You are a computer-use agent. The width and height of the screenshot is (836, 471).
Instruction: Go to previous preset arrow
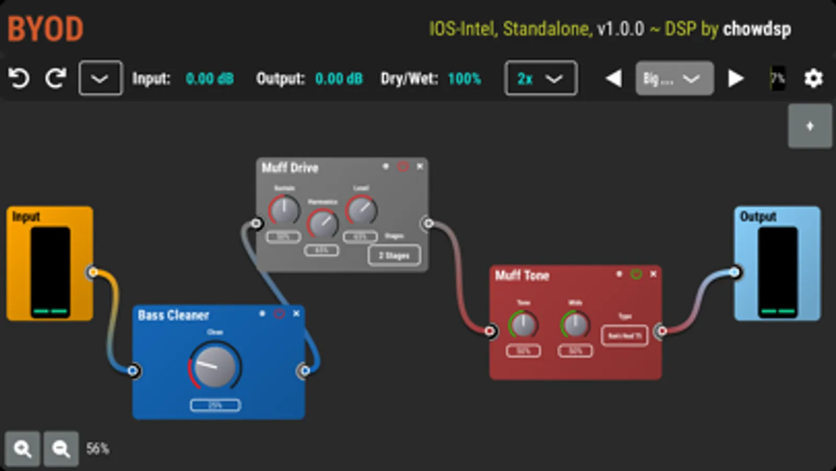[x=613, y=78]
